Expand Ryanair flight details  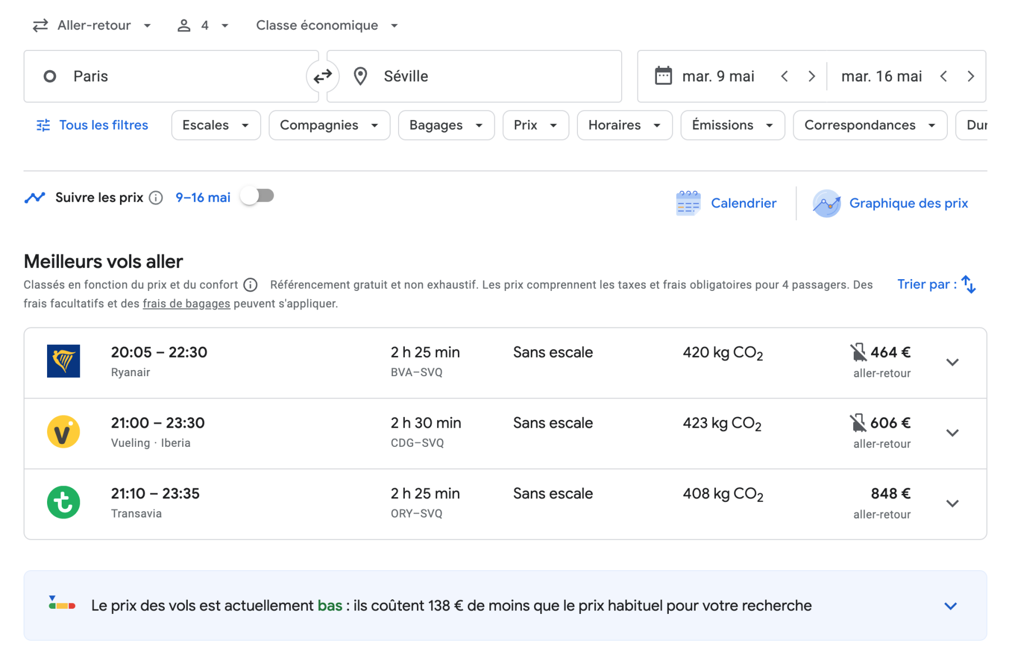952,362
